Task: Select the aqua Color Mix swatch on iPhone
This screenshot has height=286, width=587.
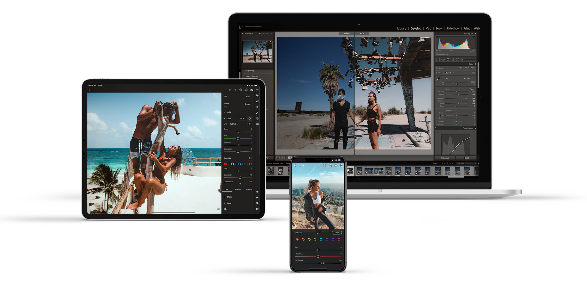Action: [x=321, y=239]
